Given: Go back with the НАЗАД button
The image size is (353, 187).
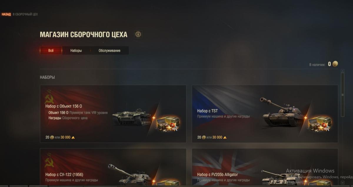Looking at the screenshot, I should pos(6,14).
